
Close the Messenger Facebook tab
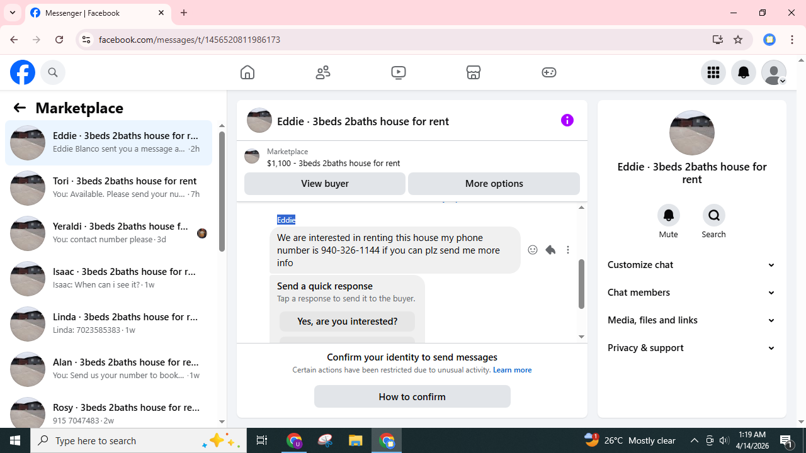(161, 13)
